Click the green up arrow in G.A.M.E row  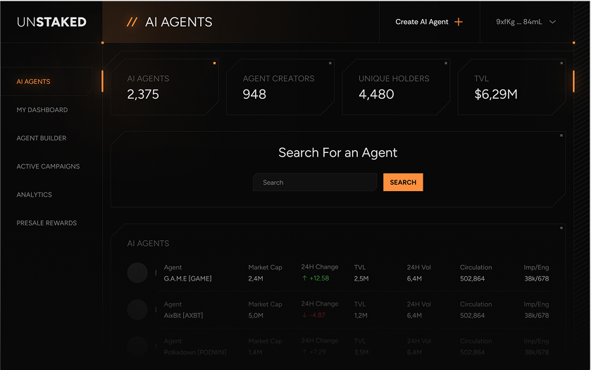click(x=304, y=278)
